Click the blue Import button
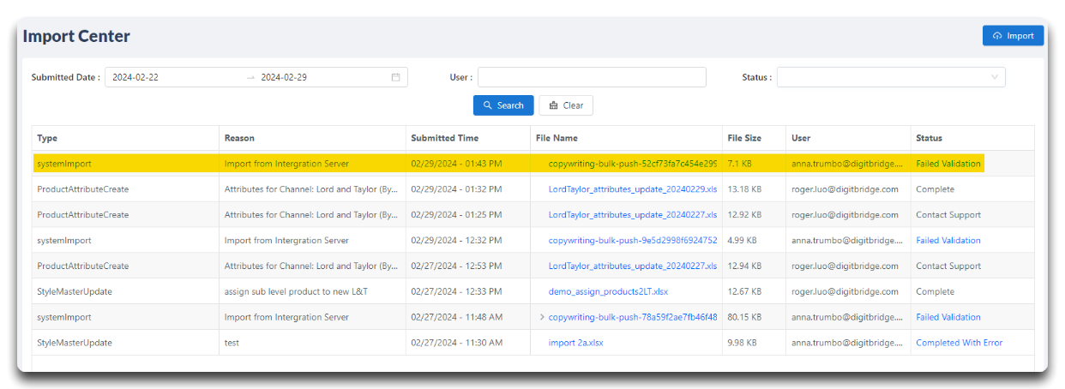The width and height of the screenshot is (1065, 389). pos(1013,35)
